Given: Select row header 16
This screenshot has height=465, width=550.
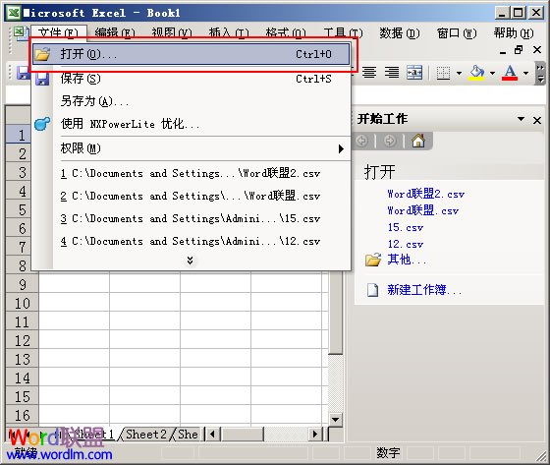Looking at the screenshot, I should coord(22,416).
